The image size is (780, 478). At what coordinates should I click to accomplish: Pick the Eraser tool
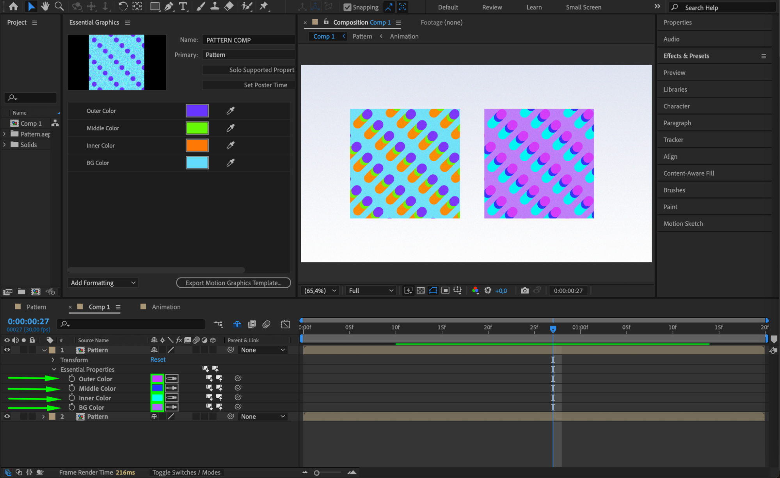229,6
